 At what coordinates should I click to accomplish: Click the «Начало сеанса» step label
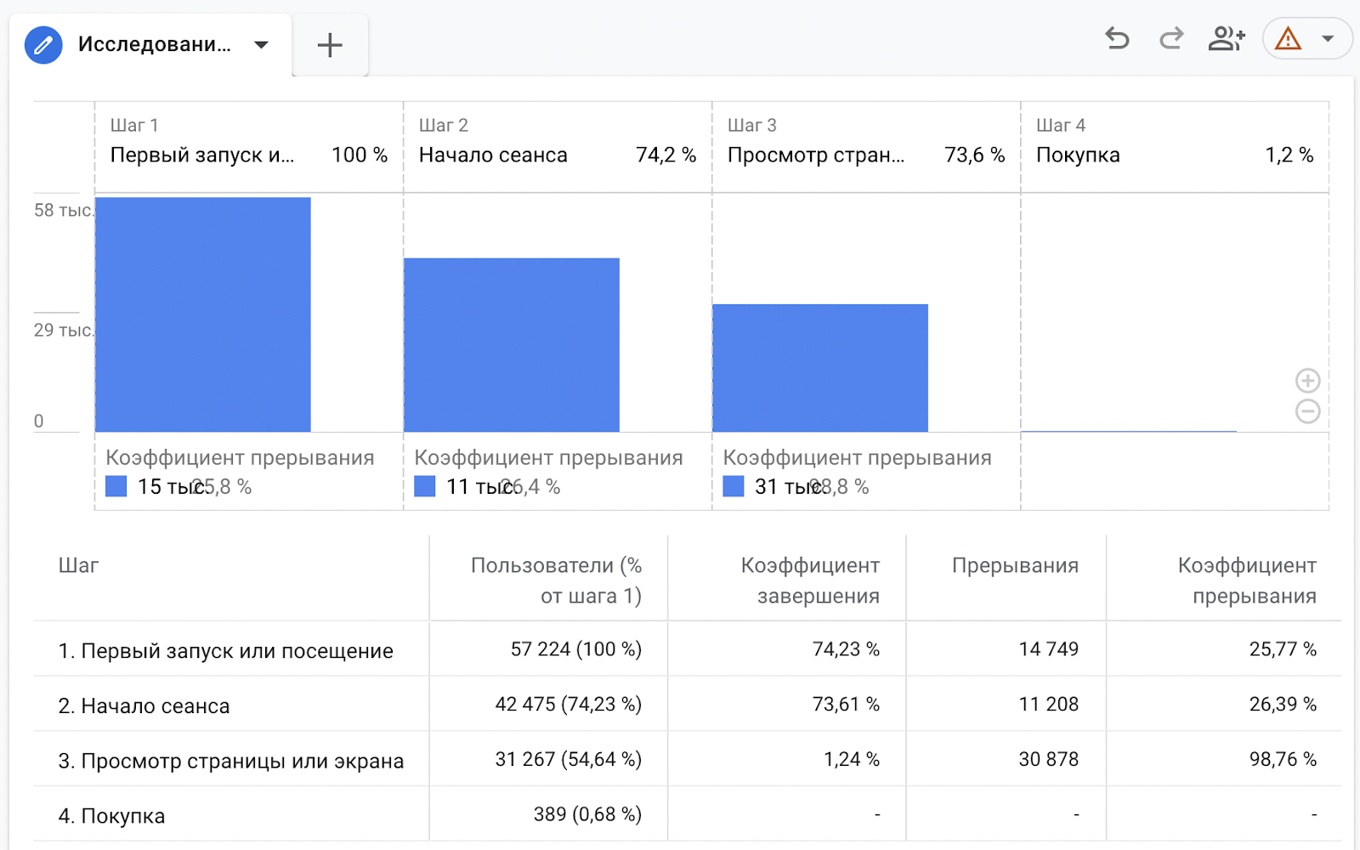(x=493, y=155)
